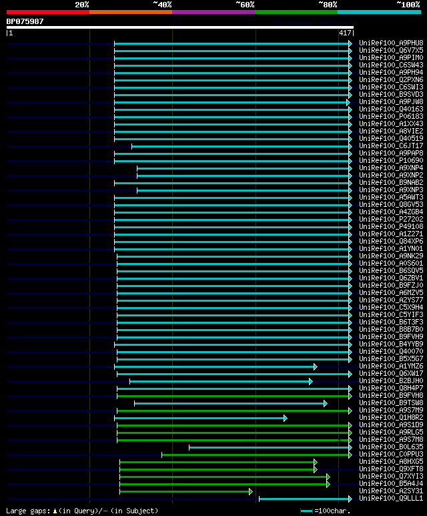Click the UniRef100_P27202 entry
Image resolution: width=427 pixels, height=516 pixels.
(x=391, y=219)
